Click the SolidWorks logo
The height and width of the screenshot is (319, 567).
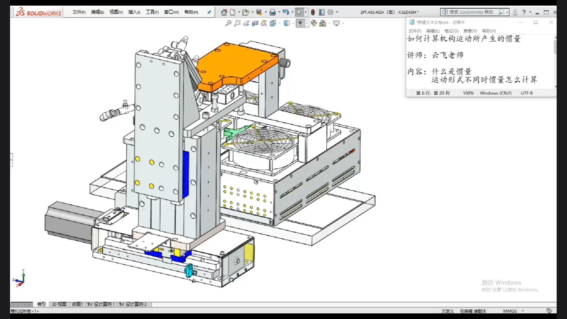pyautogui.click(x=38, y=12)
